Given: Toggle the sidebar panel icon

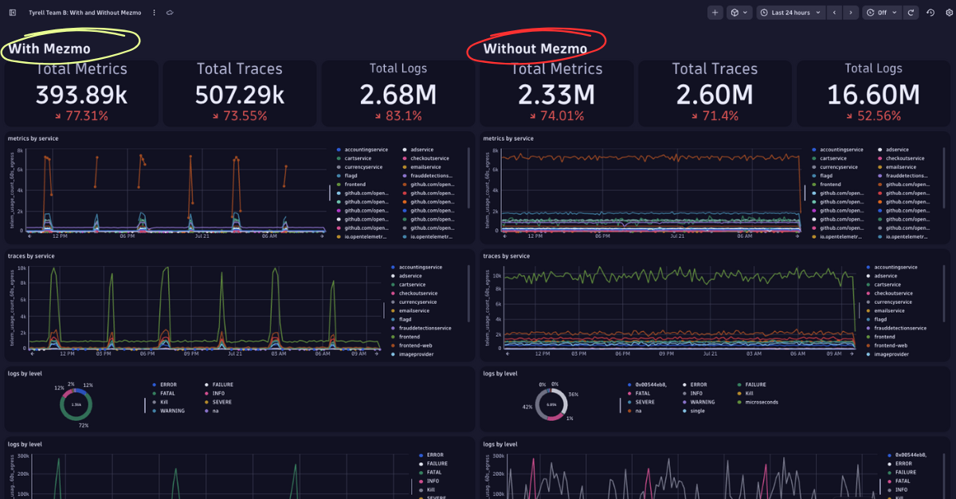Looking at the screenshot, I should (x=12, y=13).
